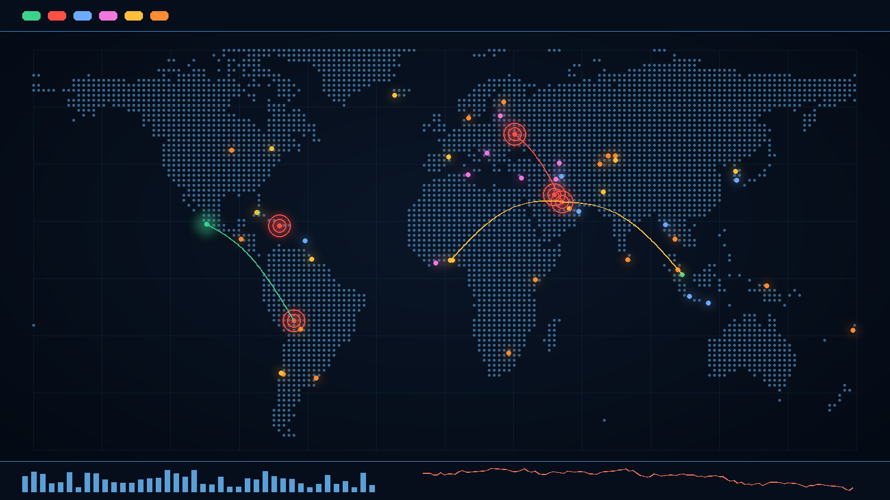Toggle the orange legend pill

click(159, 16)
